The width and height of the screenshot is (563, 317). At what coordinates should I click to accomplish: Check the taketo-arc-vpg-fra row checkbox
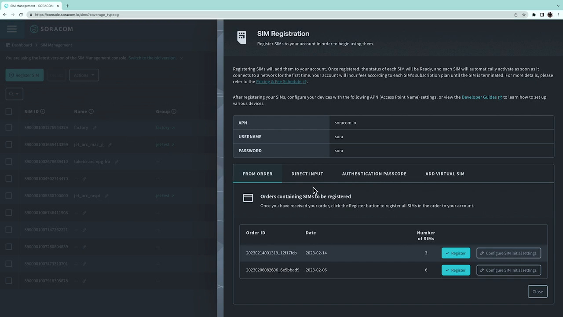click(x=9, y=162)
